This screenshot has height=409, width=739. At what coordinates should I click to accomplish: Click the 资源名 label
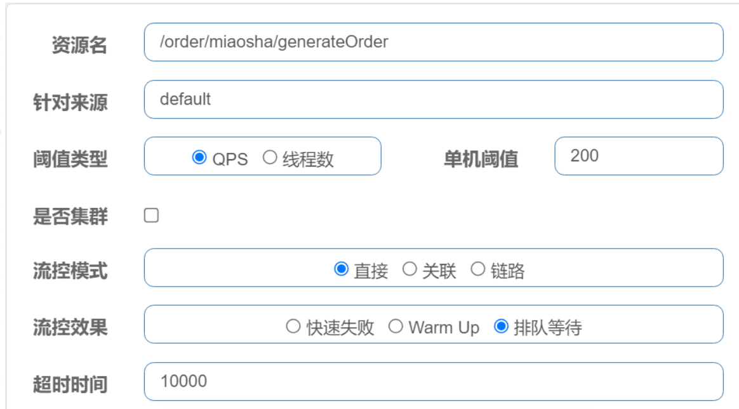point(79,45)
